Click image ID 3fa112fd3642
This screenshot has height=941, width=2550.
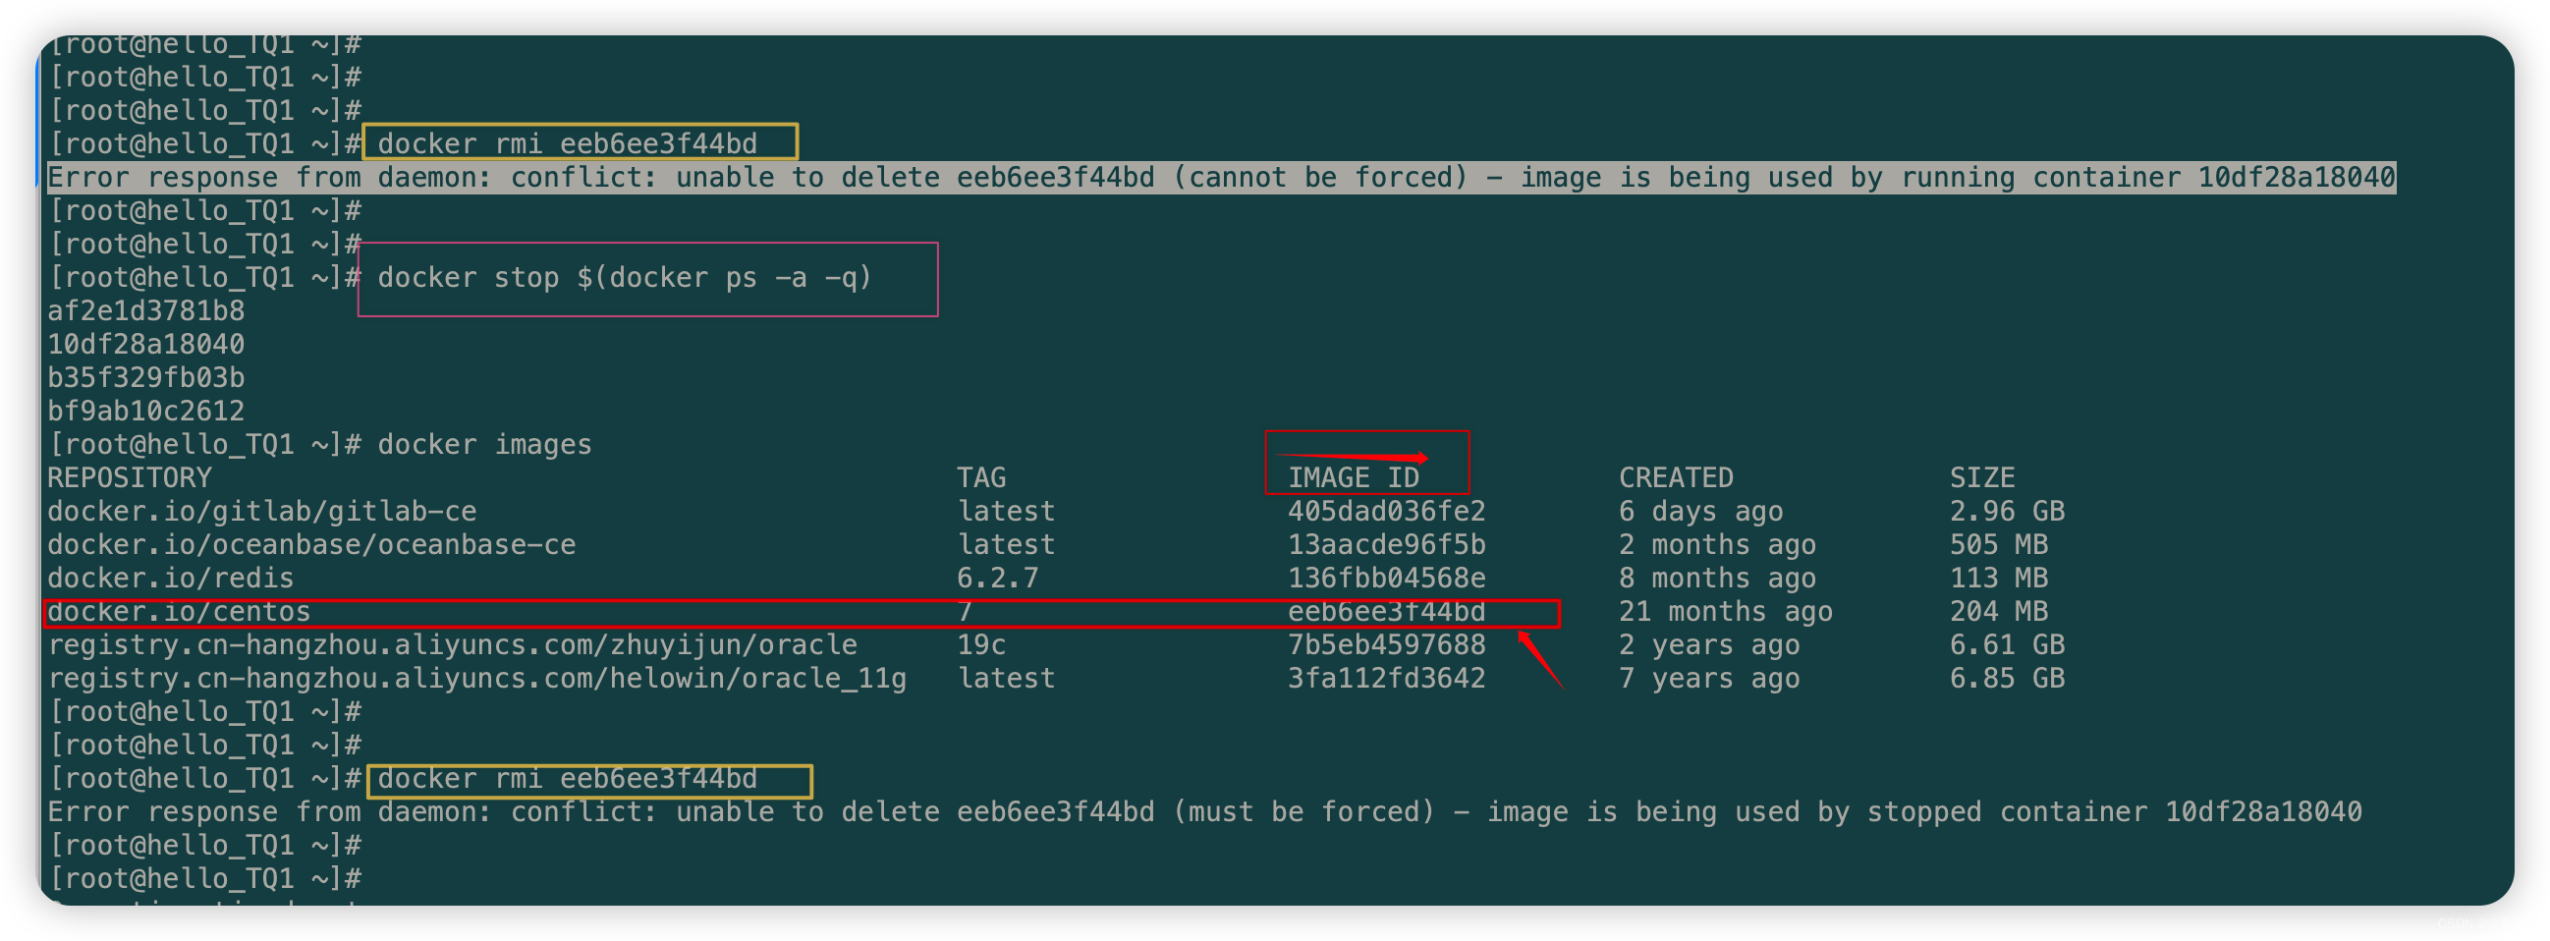tap(1386, 680)
